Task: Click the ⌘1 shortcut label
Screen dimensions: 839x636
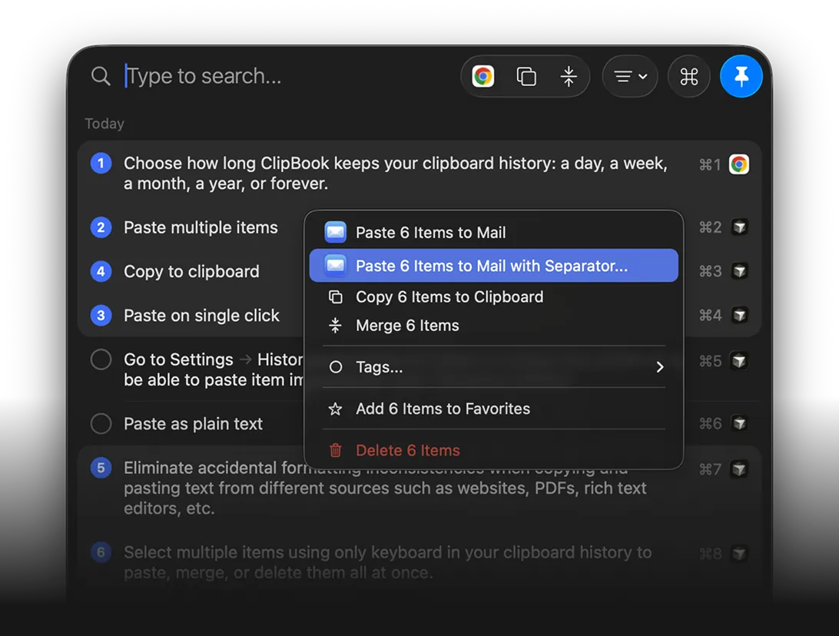Action: point(710,164)
